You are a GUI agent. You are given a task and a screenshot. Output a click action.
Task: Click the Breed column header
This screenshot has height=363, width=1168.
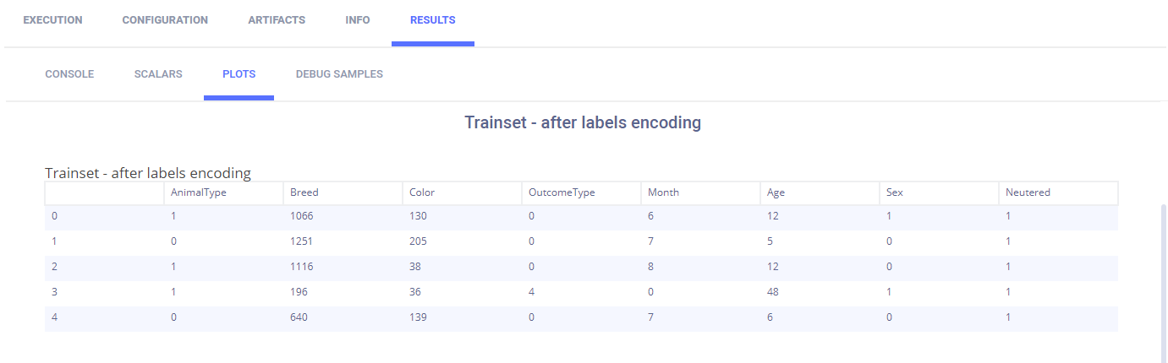pyautogui.click(x=304, y=192)
